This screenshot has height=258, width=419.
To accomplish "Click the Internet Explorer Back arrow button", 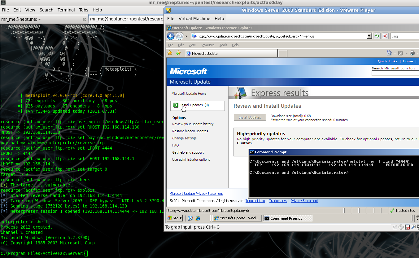I will point(171,36).
